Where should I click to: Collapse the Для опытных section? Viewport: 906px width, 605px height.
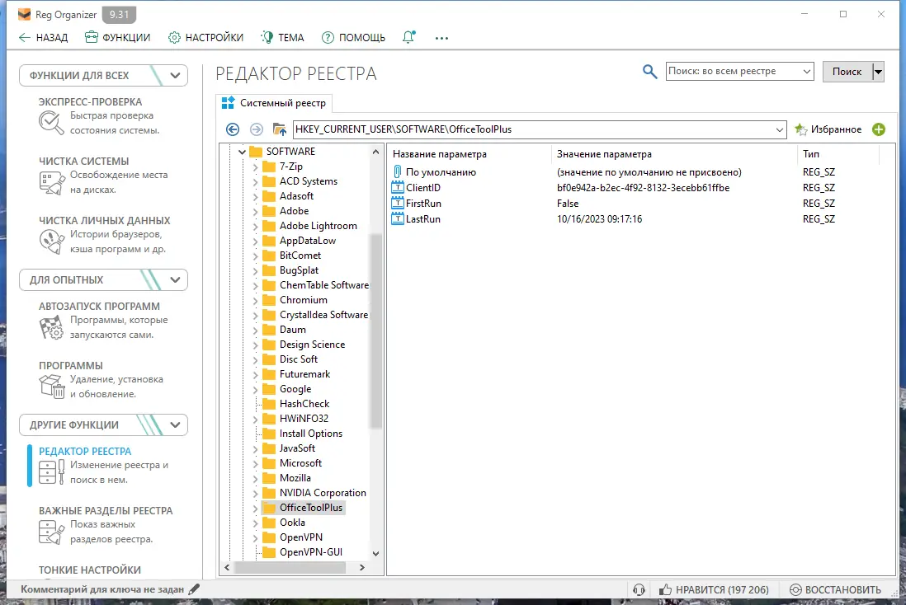175,279
